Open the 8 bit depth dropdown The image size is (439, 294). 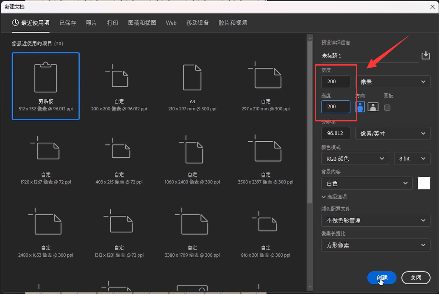coord(412,159)
